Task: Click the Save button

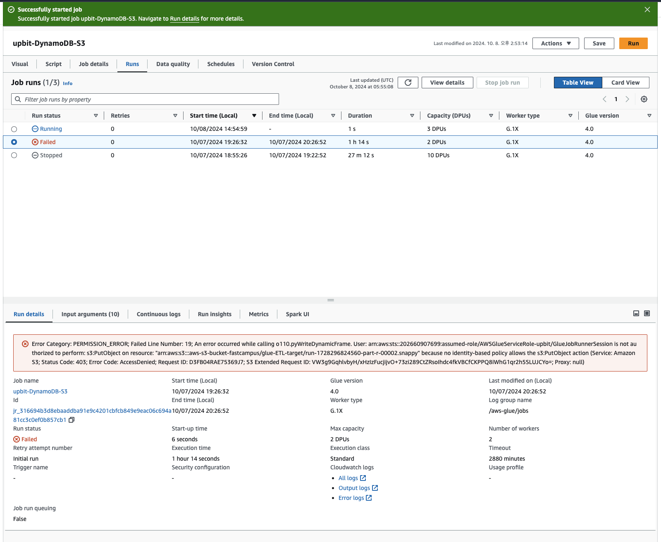Action: 599,43
